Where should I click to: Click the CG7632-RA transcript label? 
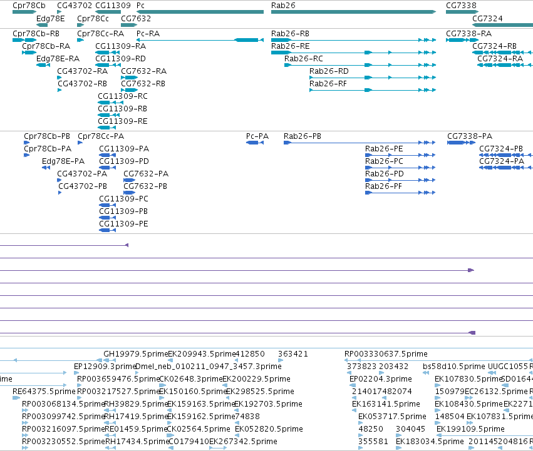[144, 71]
